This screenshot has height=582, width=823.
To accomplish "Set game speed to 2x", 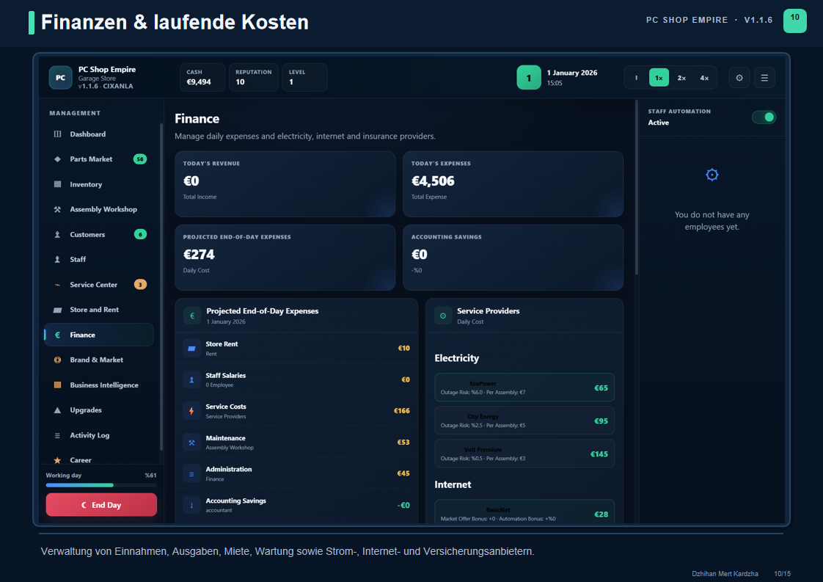I will point(681,78).
